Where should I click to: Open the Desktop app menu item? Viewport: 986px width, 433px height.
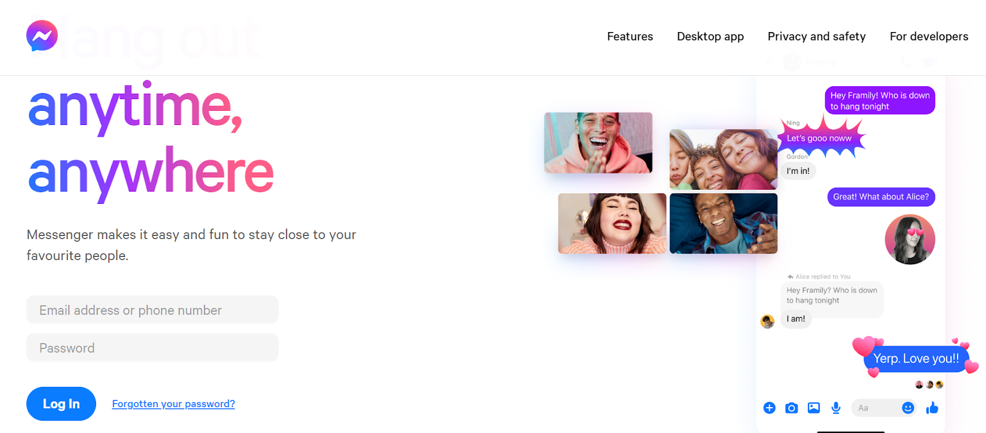[x=710, y=36]
